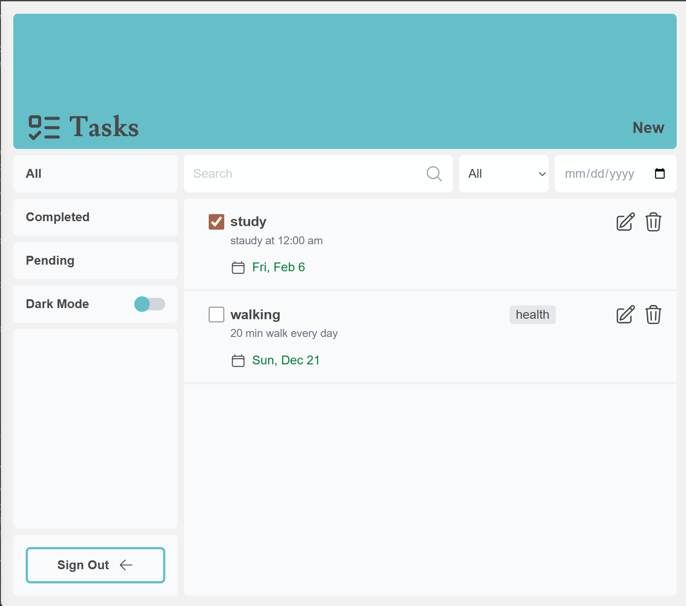Mark the walking task as completed

[x=216, y=315]
